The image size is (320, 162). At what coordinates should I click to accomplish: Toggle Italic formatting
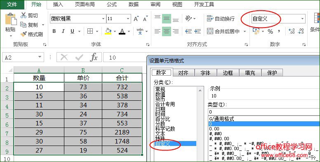[63, 31]
